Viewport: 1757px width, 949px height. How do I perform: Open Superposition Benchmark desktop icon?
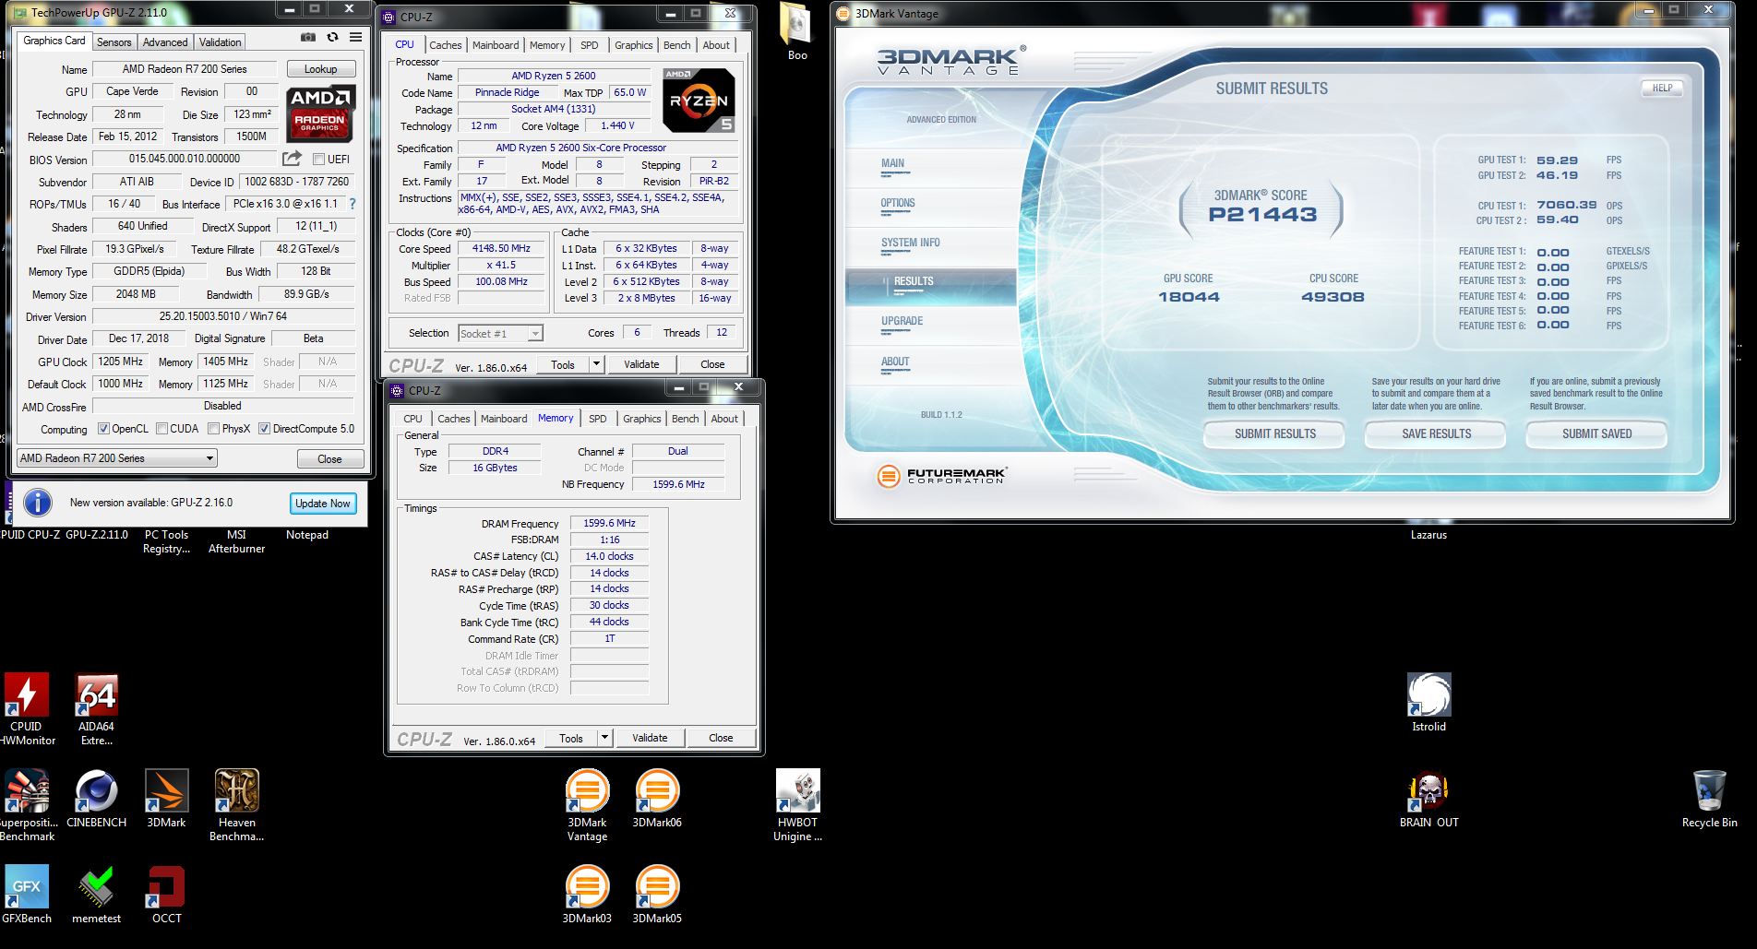(26, 805)
